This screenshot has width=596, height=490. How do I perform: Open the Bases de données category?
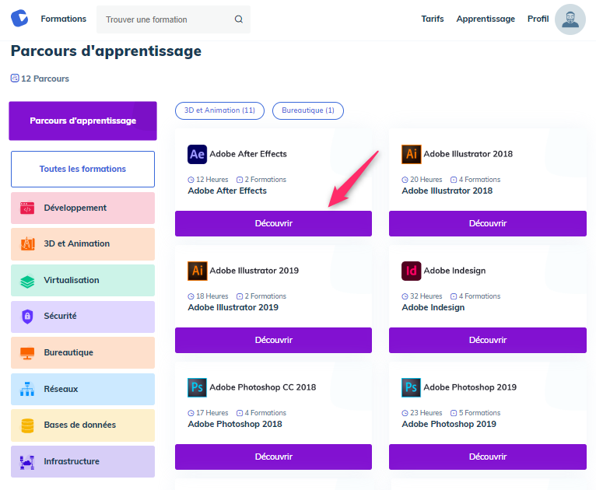(82, 425)
